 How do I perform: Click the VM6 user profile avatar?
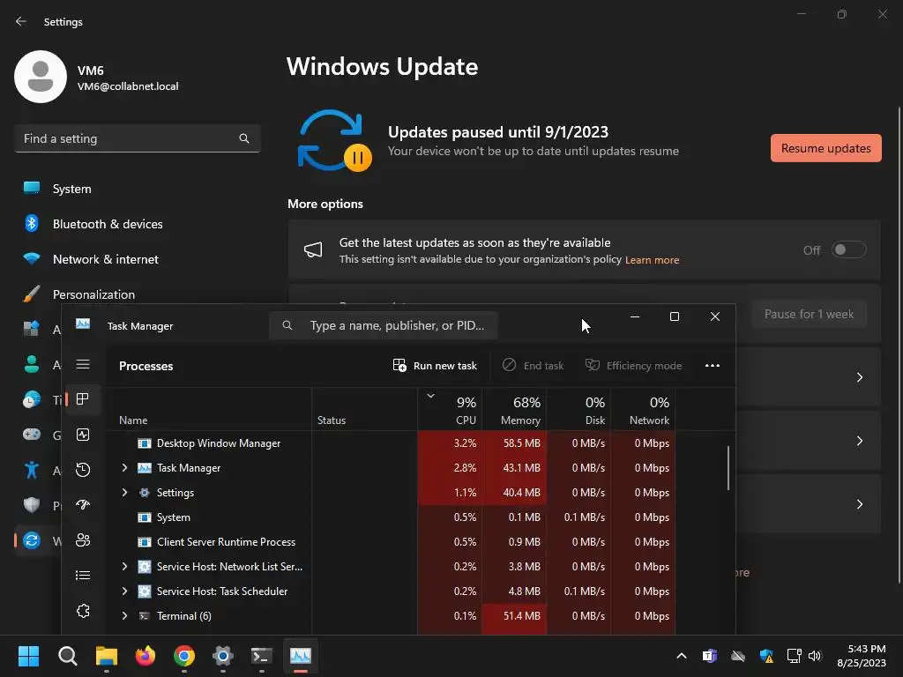coord(41,77)
